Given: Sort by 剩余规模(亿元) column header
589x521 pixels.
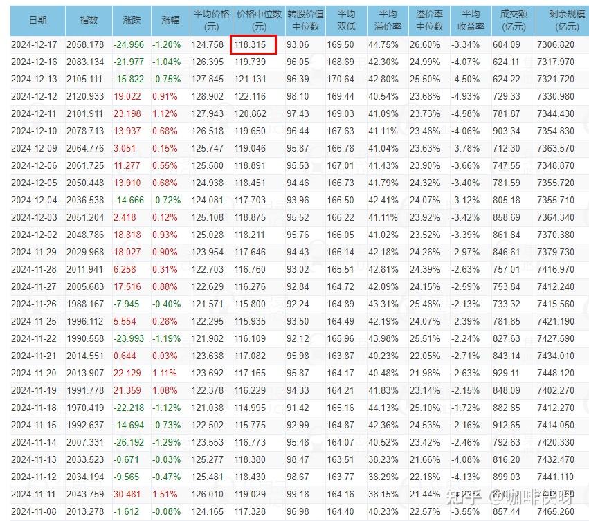Looking at the screenshot, I should (561, 21).
